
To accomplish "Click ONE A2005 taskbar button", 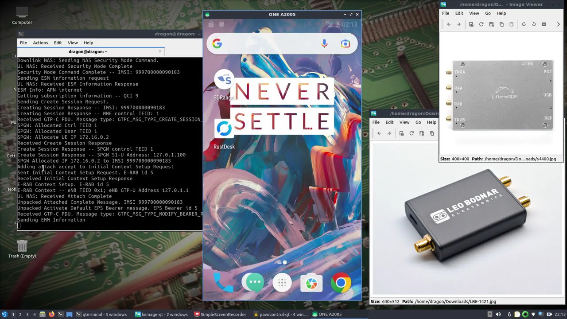I will click(339, 315).
